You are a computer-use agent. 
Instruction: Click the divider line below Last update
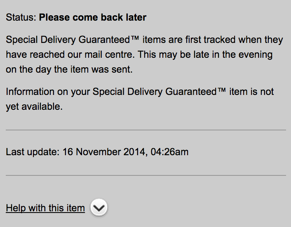(x=146, y=175)
